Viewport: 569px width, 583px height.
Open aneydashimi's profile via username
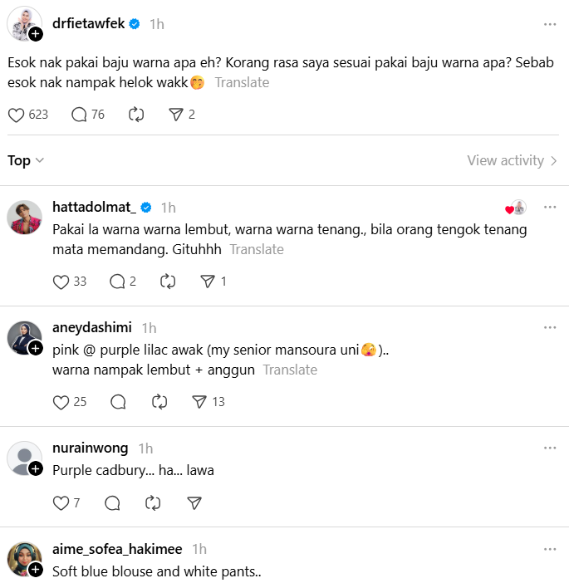tap(91, 327)
